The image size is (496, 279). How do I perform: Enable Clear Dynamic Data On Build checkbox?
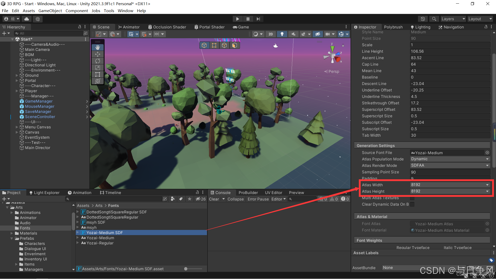(x=412, y=204)
